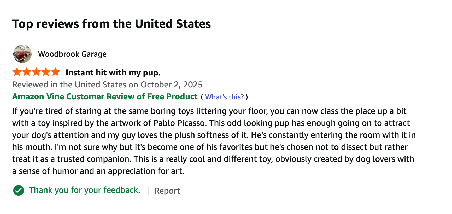Click the review's first line starting "If you're tired"
This screenshot has width=452, height=214.
[209, 111]
